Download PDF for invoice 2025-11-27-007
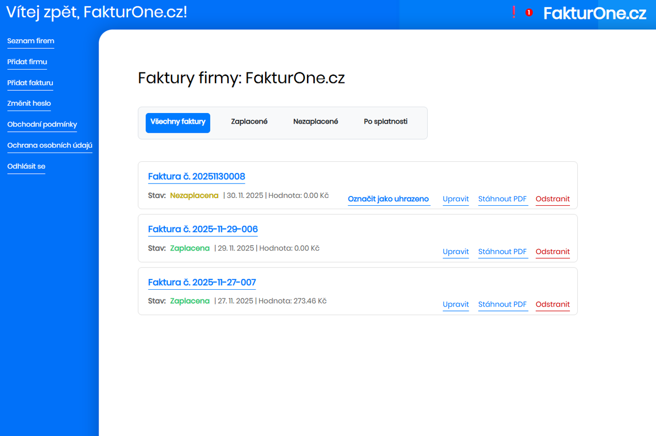Screen dimensions: 656x436 [x=502, y=304]
